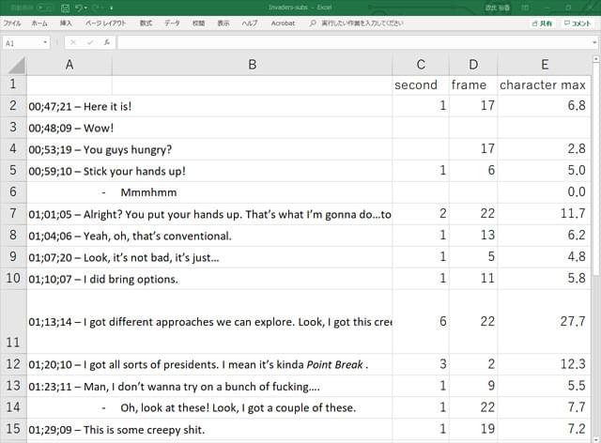Screen dimensions: 601x443
Task: Open the コメント (Comments) button
Action: 577,23
